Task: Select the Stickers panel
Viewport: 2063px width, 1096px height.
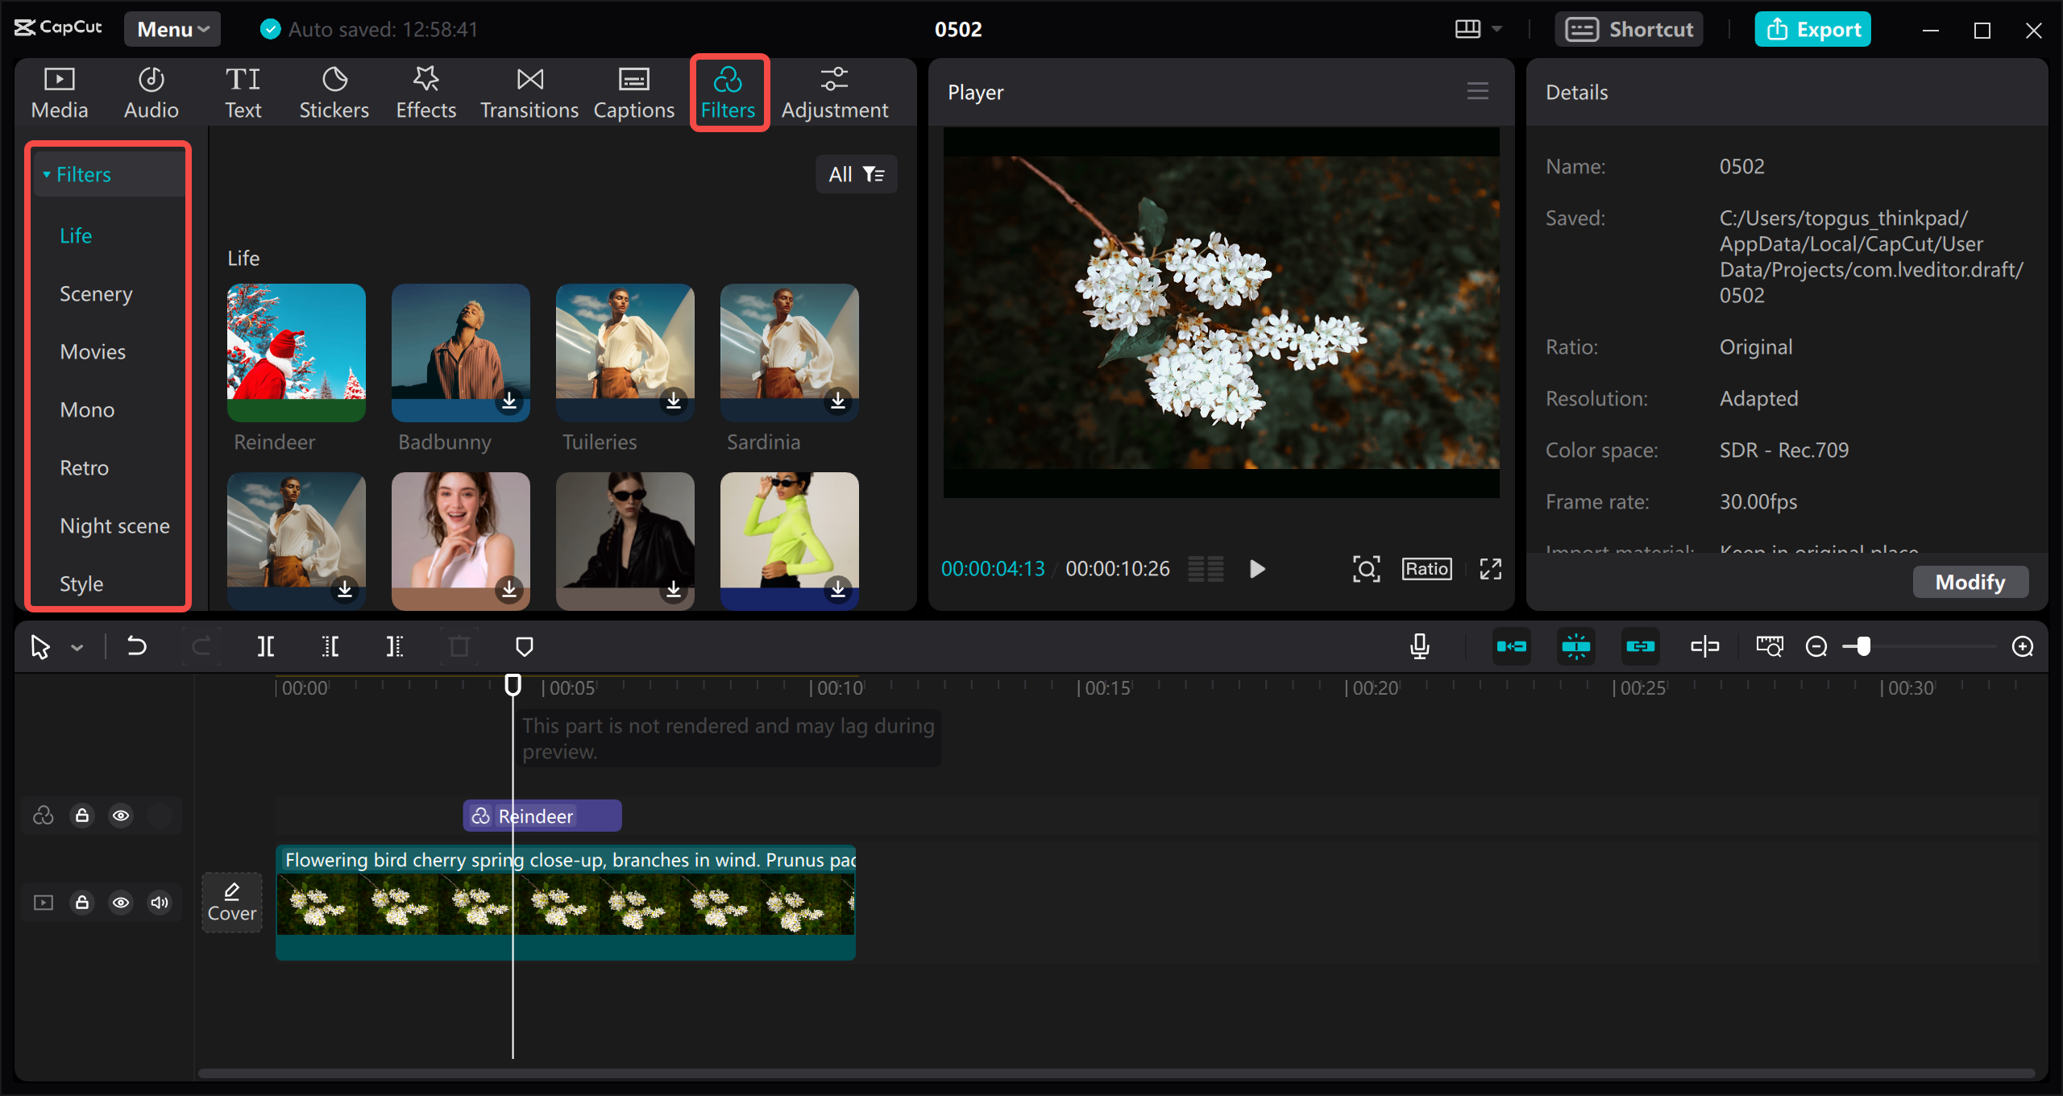Action: tap(334, 91)
